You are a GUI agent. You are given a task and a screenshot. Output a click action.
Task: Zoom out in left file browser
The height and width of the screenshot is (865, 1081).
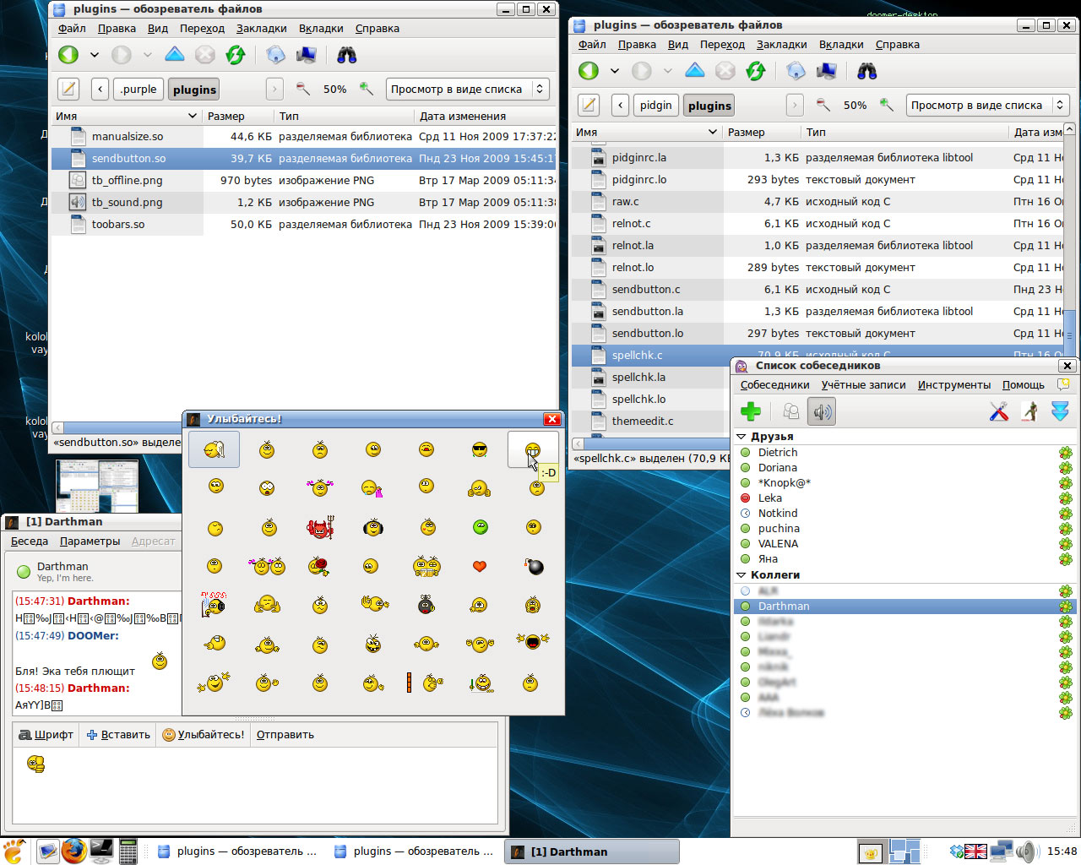pyautogui.click(x=302, y=89)
